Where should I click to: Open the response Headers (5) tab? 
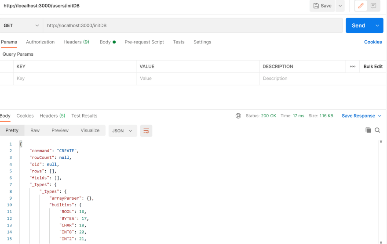[x=52, y=116]
